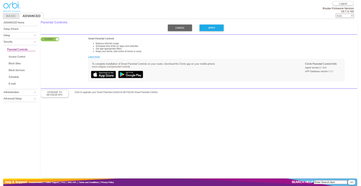This screenshot has height=186, width=361.
Task: Open the Learn more link
Action: (94, 56)
